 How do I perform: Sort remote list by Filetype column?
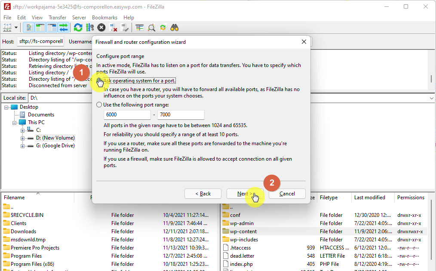coord(334,198)
